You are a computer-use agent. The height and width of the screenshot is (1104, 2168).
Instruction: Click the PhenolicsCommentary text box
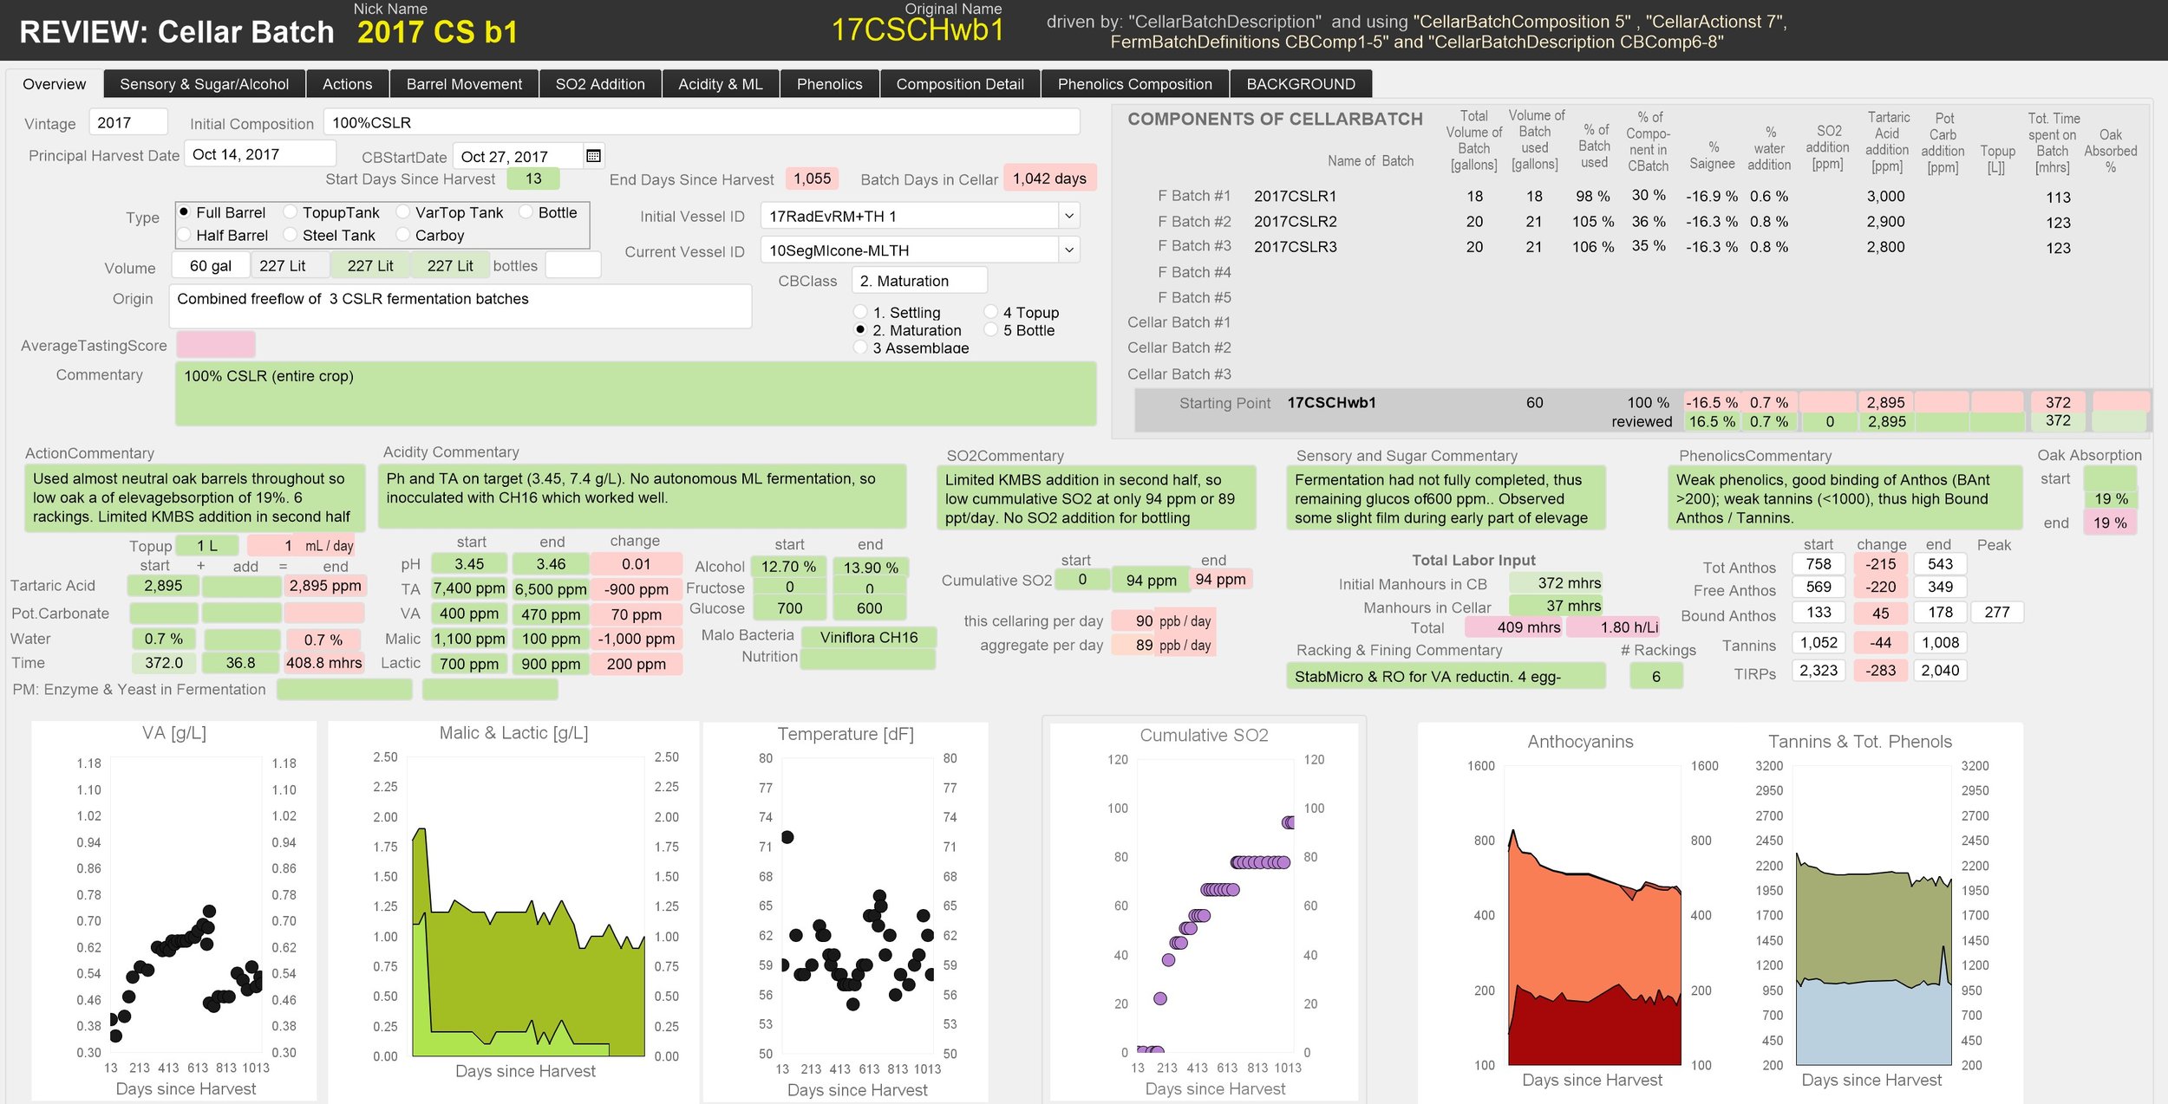coord(1845,498)
